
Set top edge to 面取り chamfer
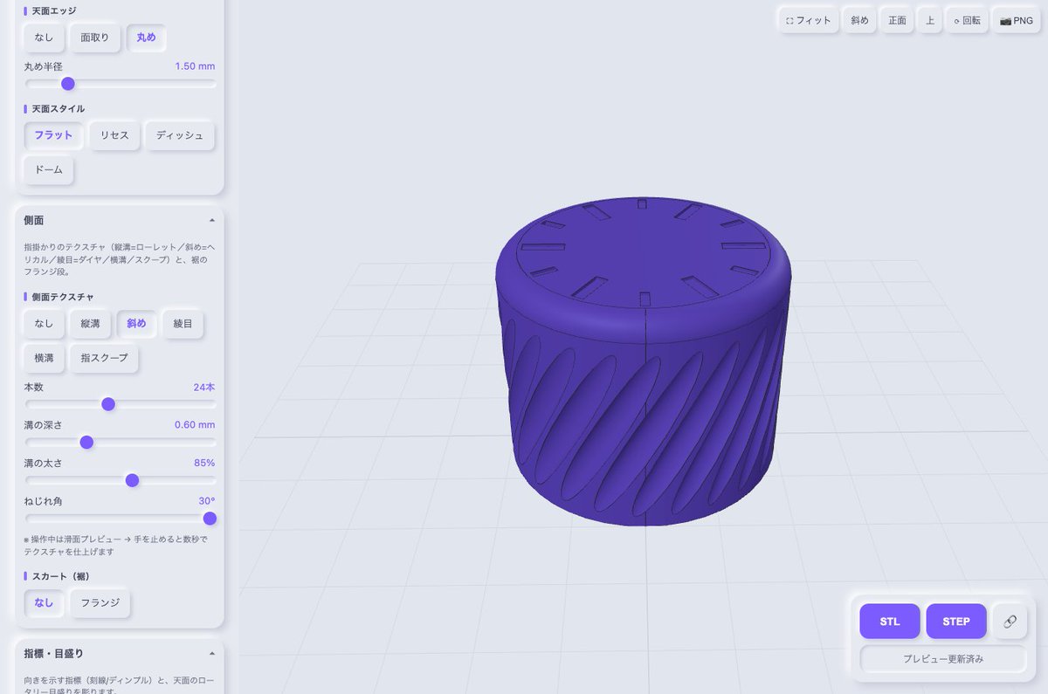pos(95,38)
